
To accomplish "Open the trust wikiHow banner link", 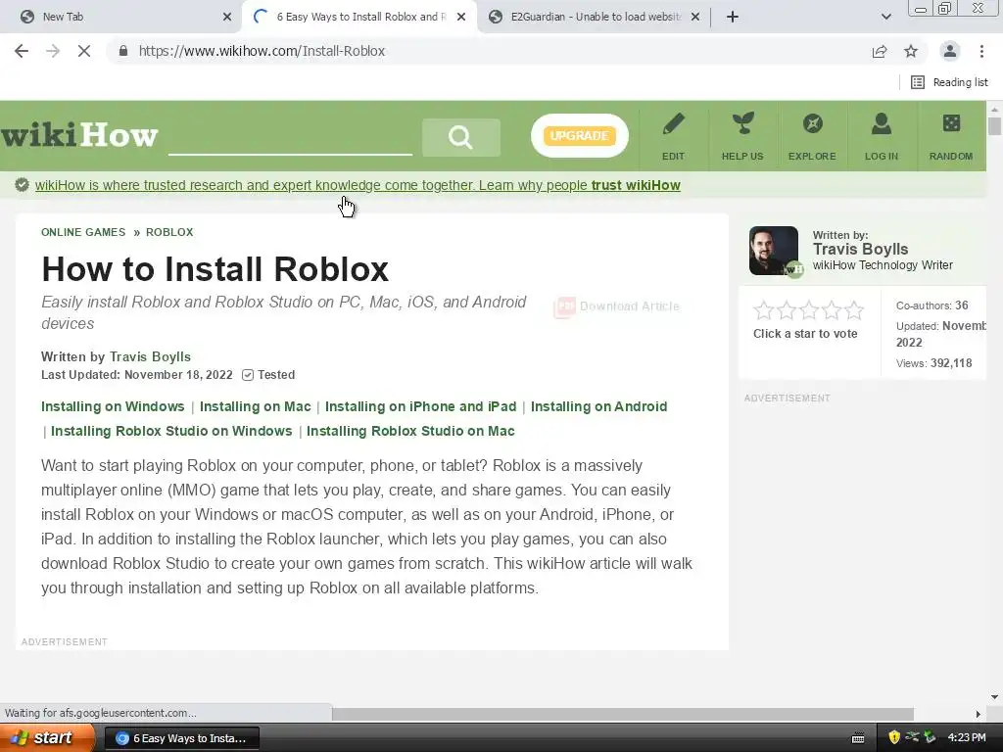I will (x=358, y=185).
